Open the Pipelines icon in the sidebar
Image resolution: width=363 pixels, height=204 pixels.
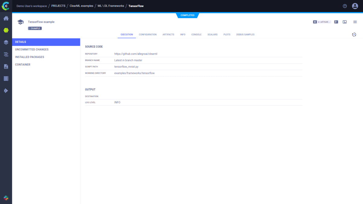click(x=6, y=54)
